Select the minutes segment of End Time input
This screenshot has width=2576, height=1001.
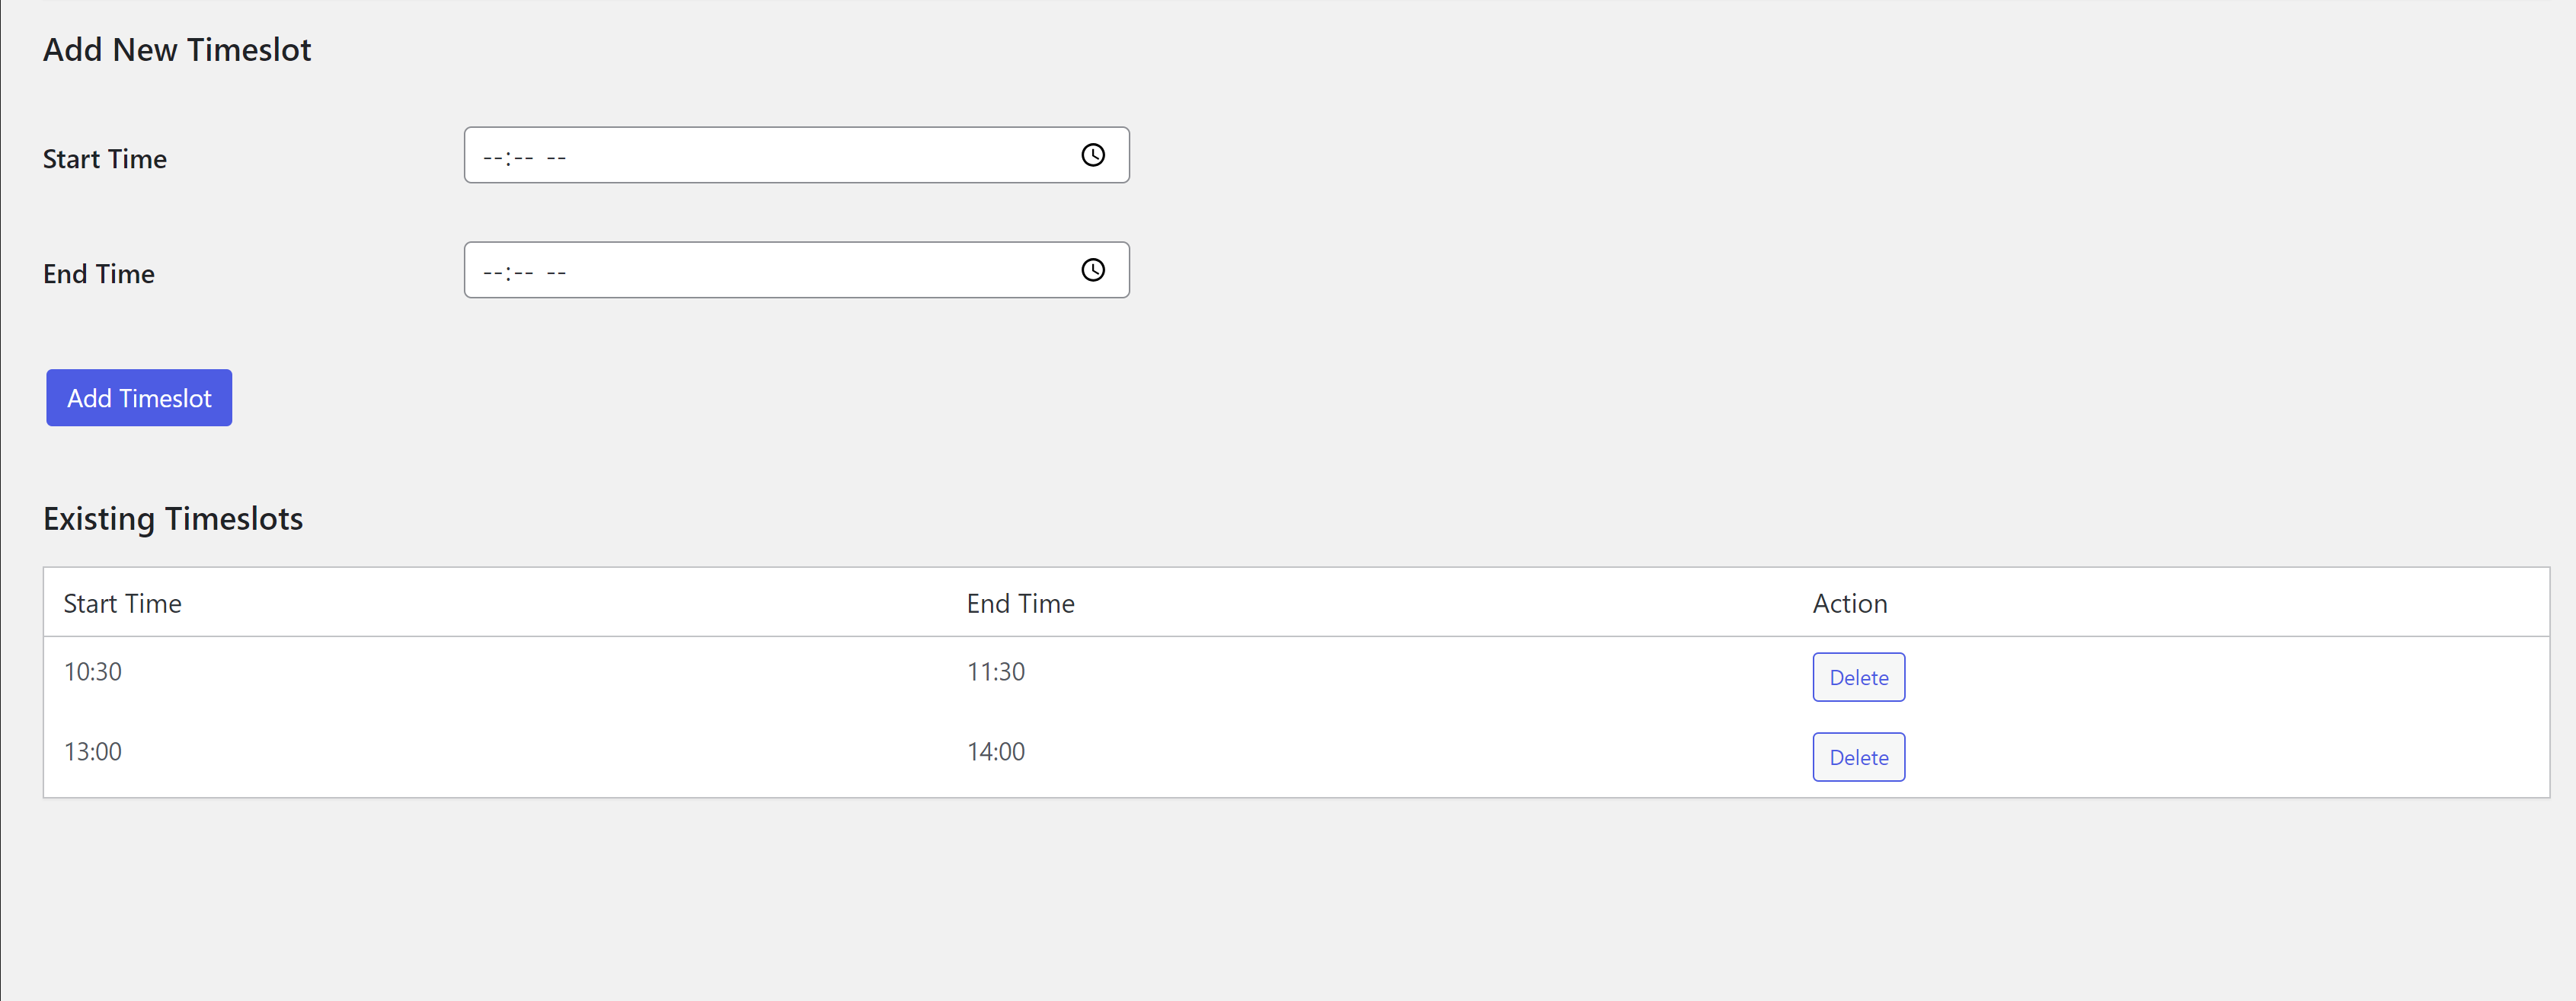(523, 272)
